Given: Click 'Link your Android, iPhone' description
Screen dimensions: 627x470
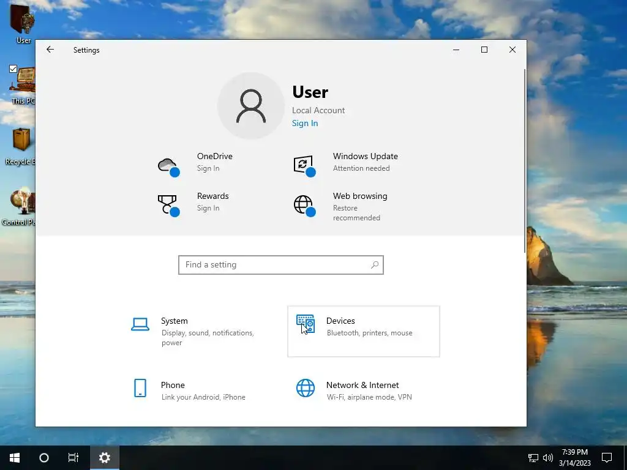Looking at the screenshot, I should point(203,397).
